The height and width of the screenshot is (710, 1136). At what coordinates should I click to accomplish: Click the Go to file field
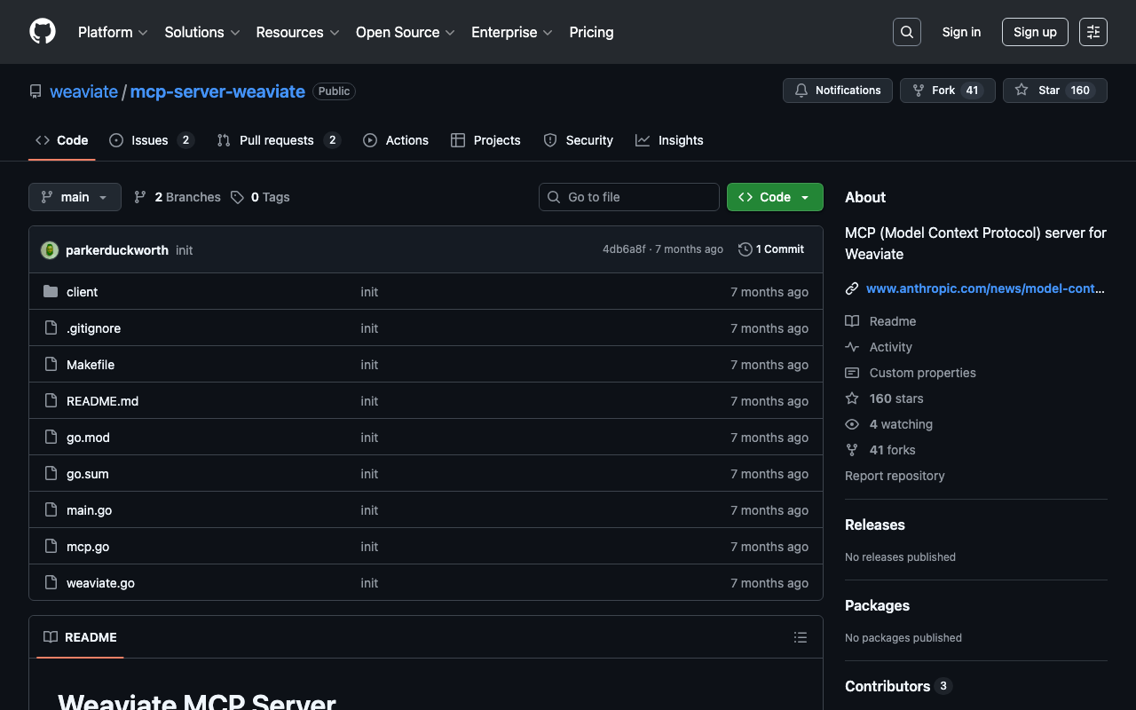point(629,197)
